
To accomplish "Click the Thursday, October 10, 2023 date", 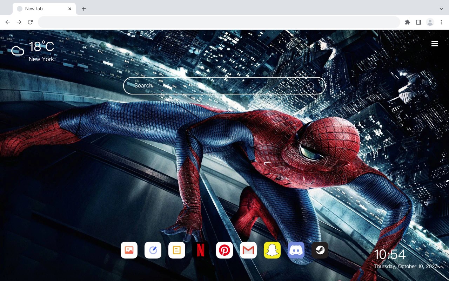I will tap(406, 266).
